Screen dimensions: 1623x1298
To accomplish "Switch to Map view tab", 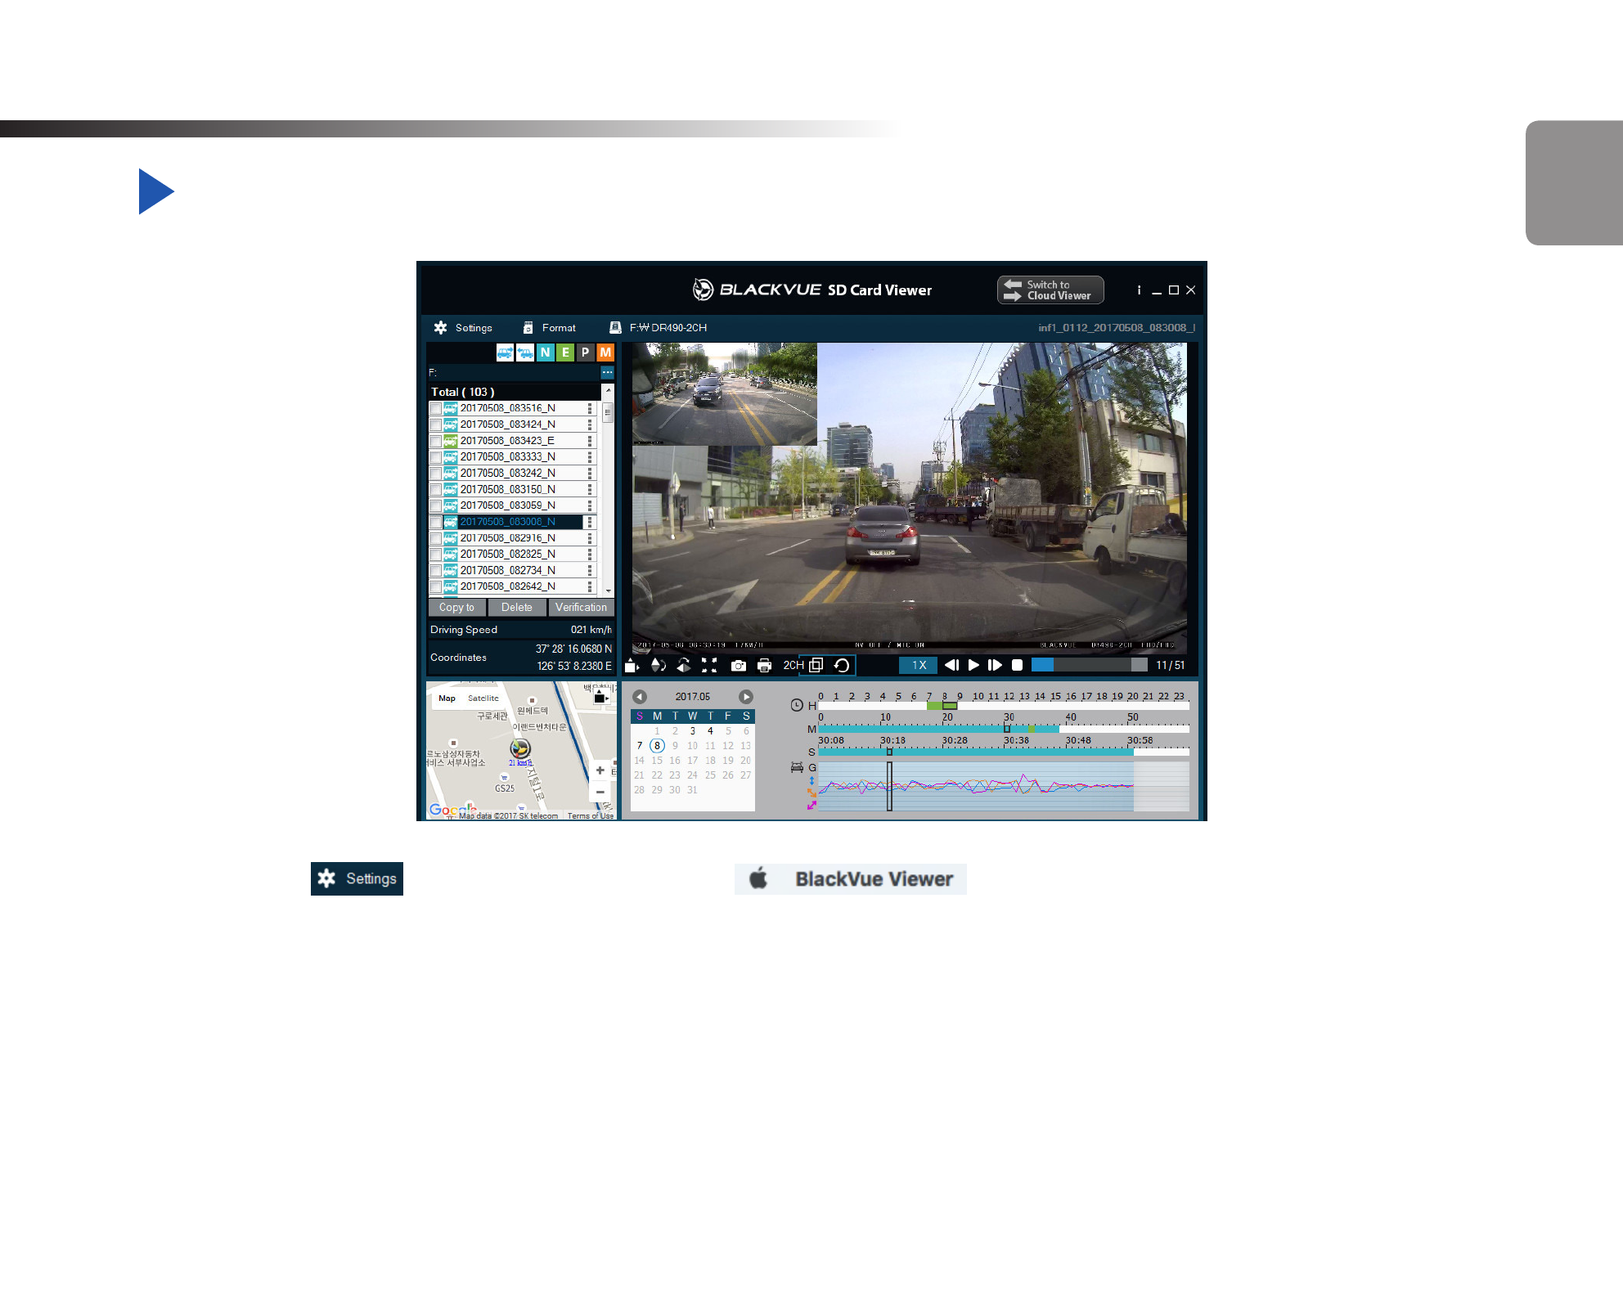I will [x=447, y=698].
